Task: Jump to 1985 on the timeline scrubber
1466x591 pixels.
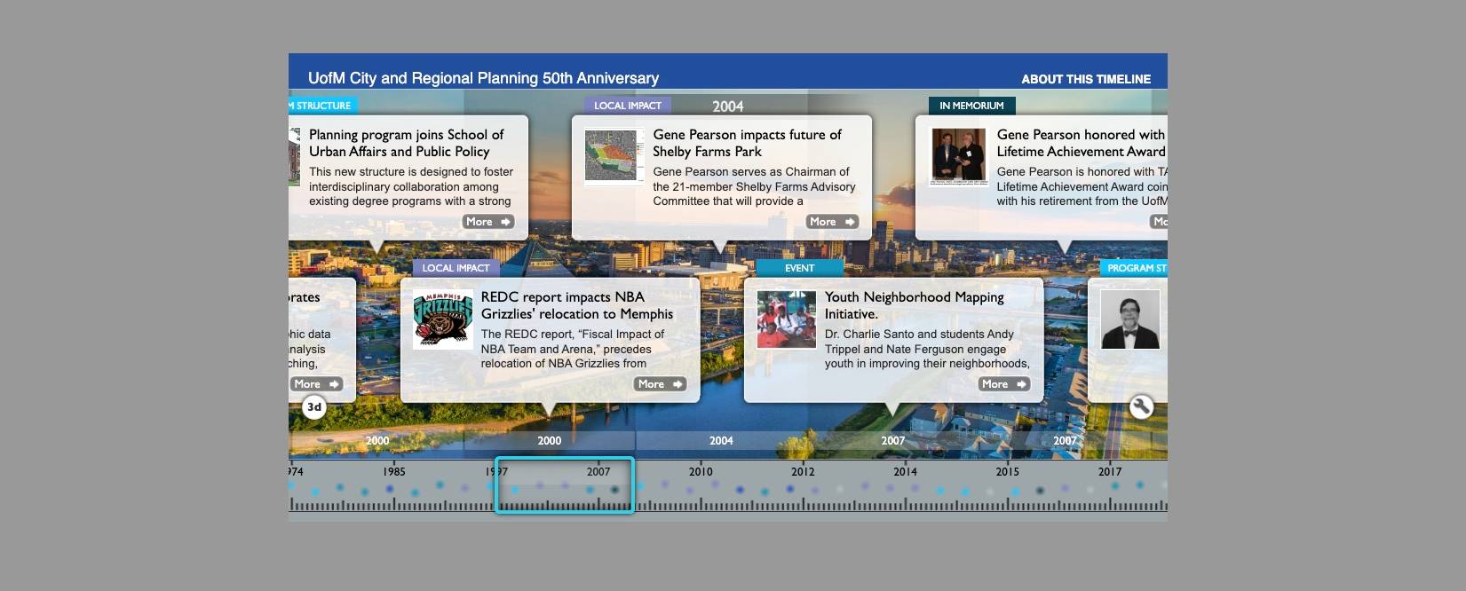Action: click(x=393, y=472)
